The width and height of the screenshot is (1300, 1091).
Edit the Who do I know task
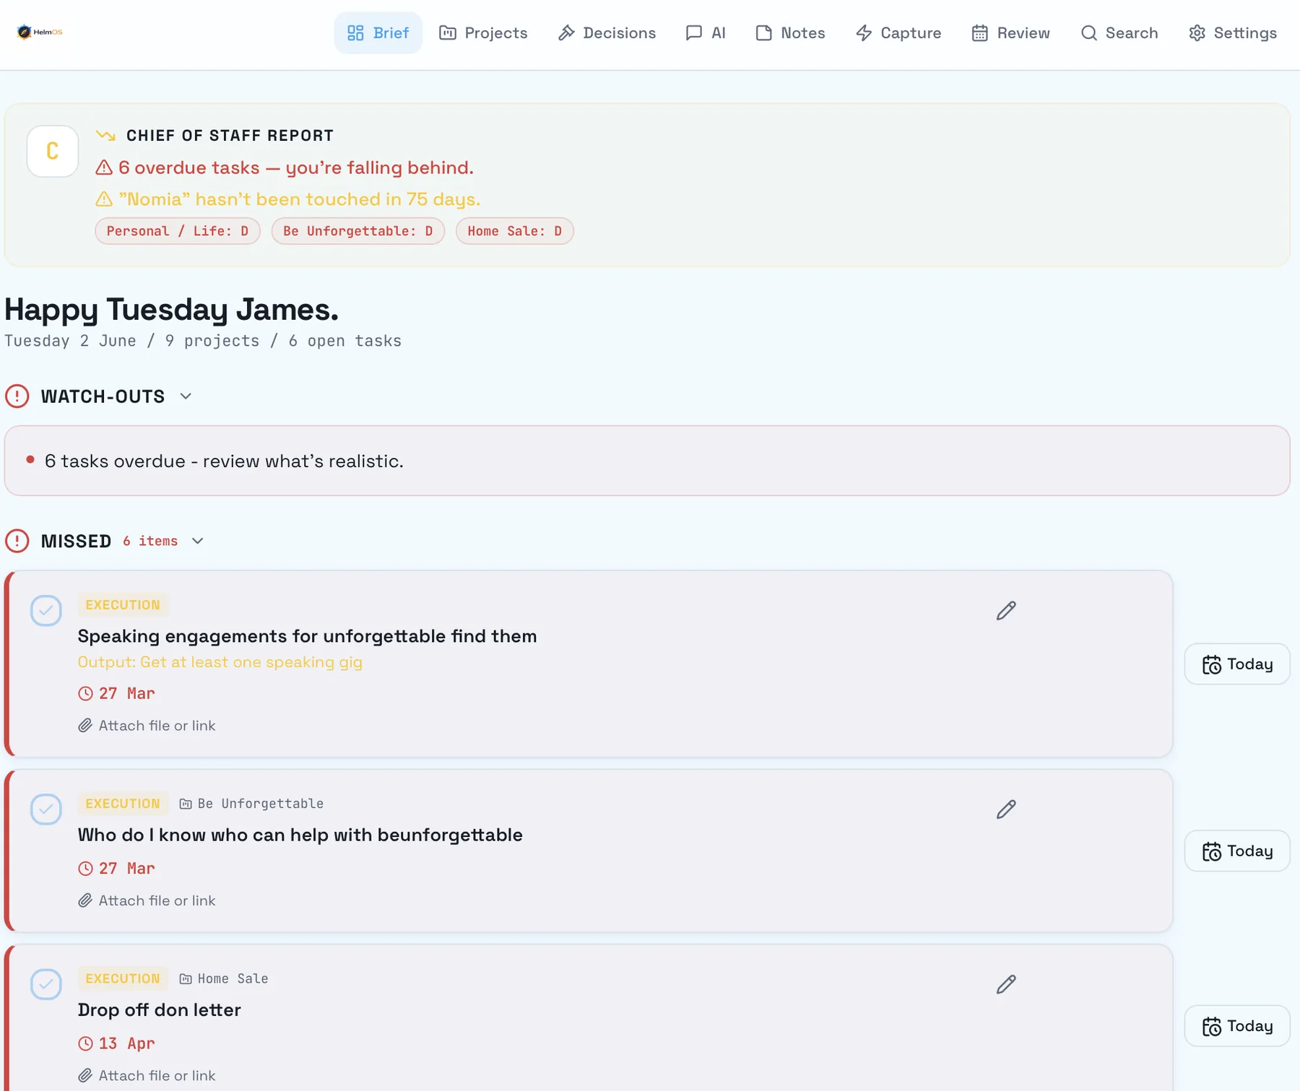[1006, 809]
